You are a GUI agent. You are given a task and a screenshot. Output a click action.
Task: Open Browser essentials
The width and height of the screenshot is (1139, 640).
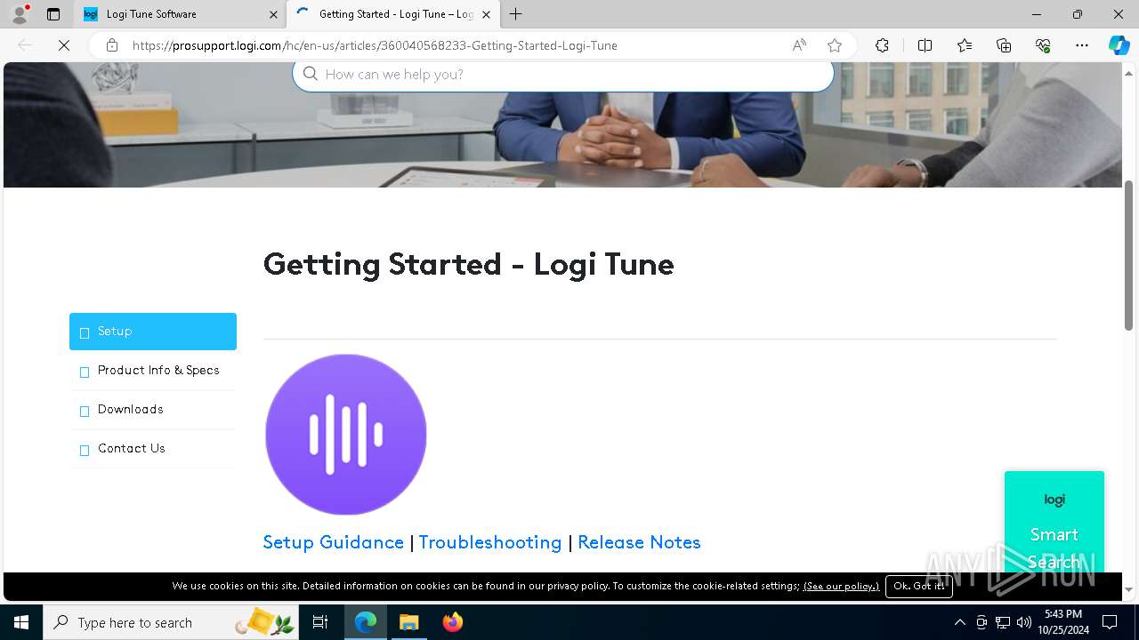pyautogui.click(x=1043, y=45)
